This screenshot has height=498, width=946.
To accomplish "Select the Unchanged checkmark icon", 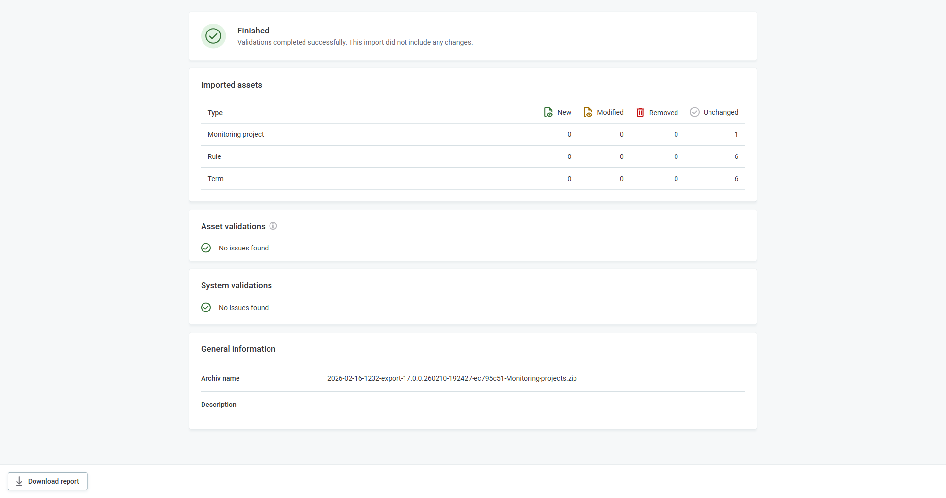I will coord(695,112).
